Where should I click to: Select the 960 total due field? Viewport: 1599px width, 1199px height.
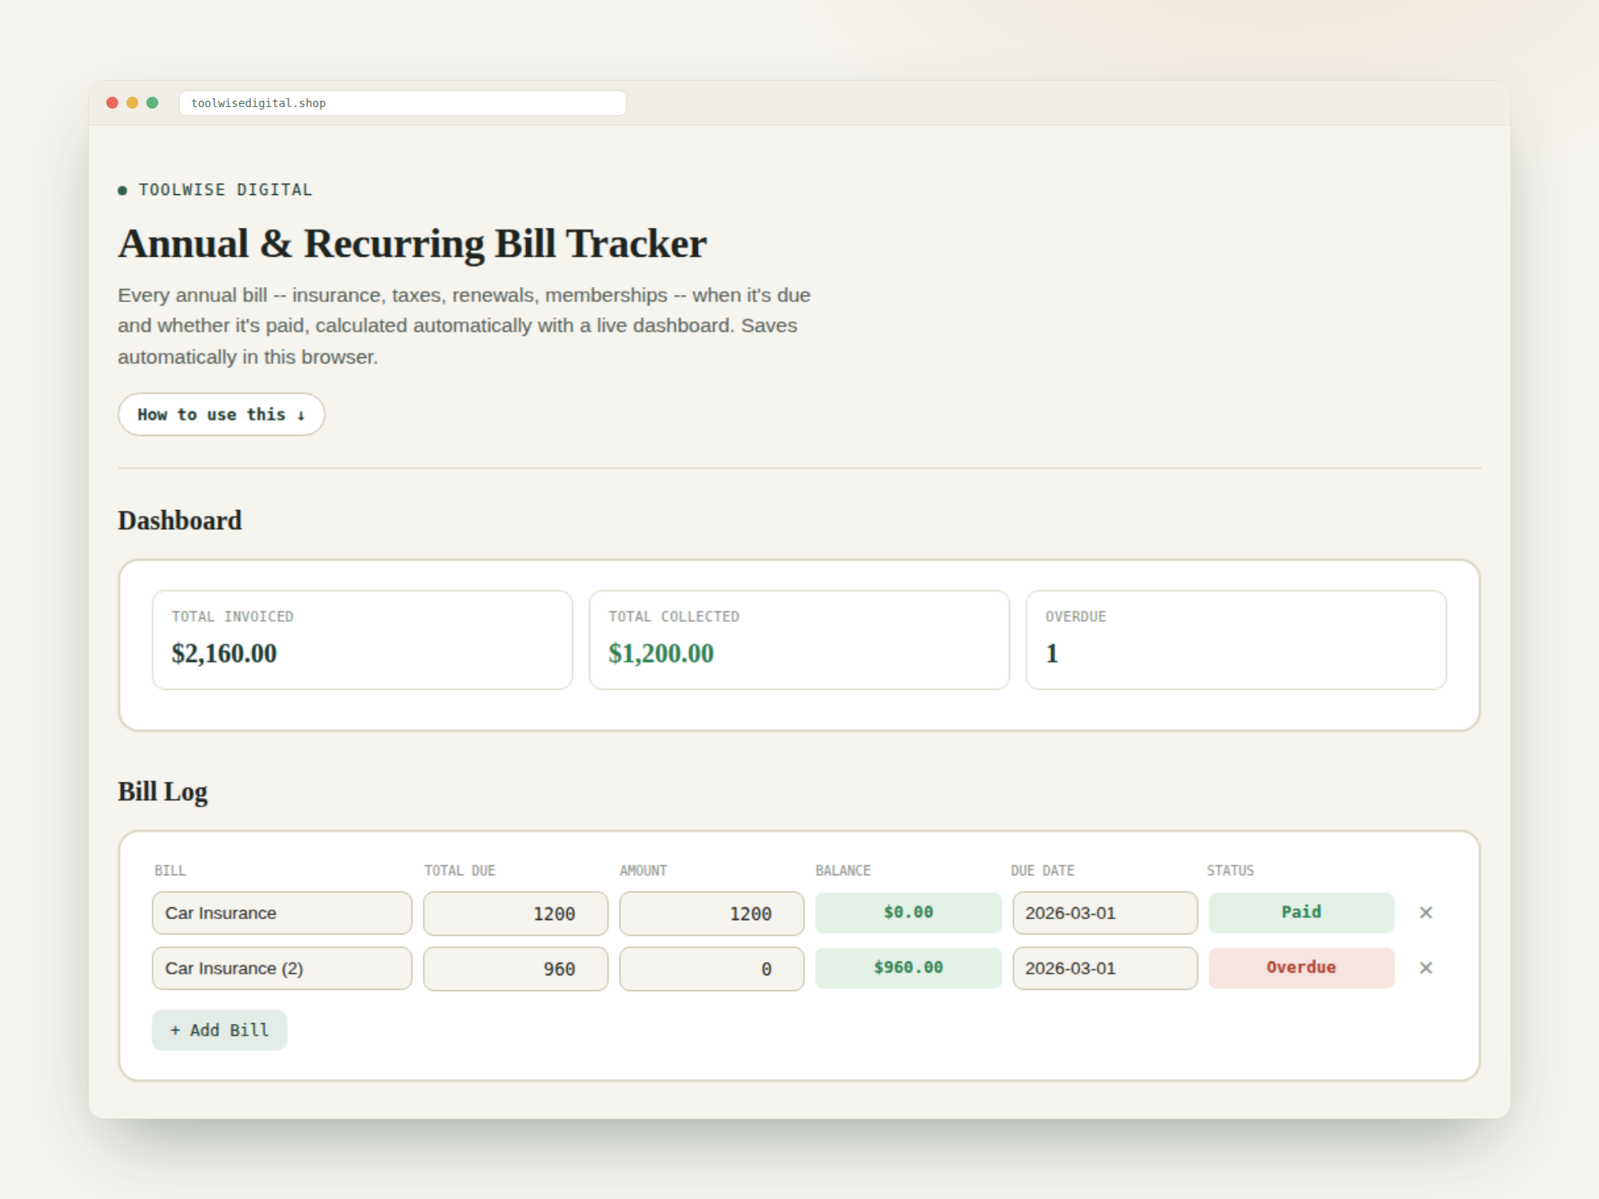pyautogui.click(x=516, y=969)
